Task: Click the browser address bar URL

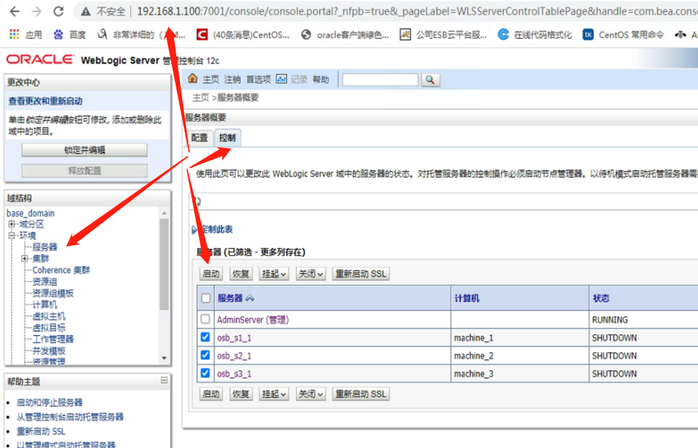Action: point(417,11)
